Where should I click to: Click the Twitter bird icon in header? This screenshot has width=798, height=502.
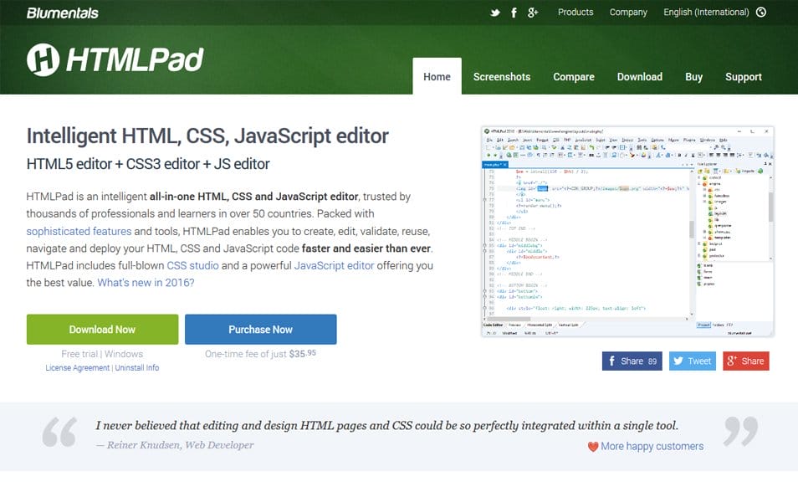pos(494,13)
